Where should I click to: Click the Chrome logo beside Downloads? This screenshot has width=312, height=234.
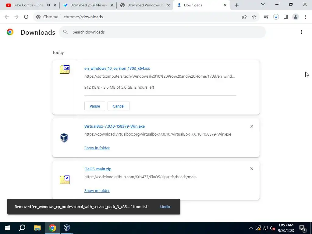[10, 32]
